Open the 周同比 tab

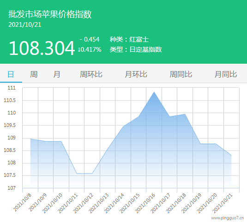click(x=181, y=74)
